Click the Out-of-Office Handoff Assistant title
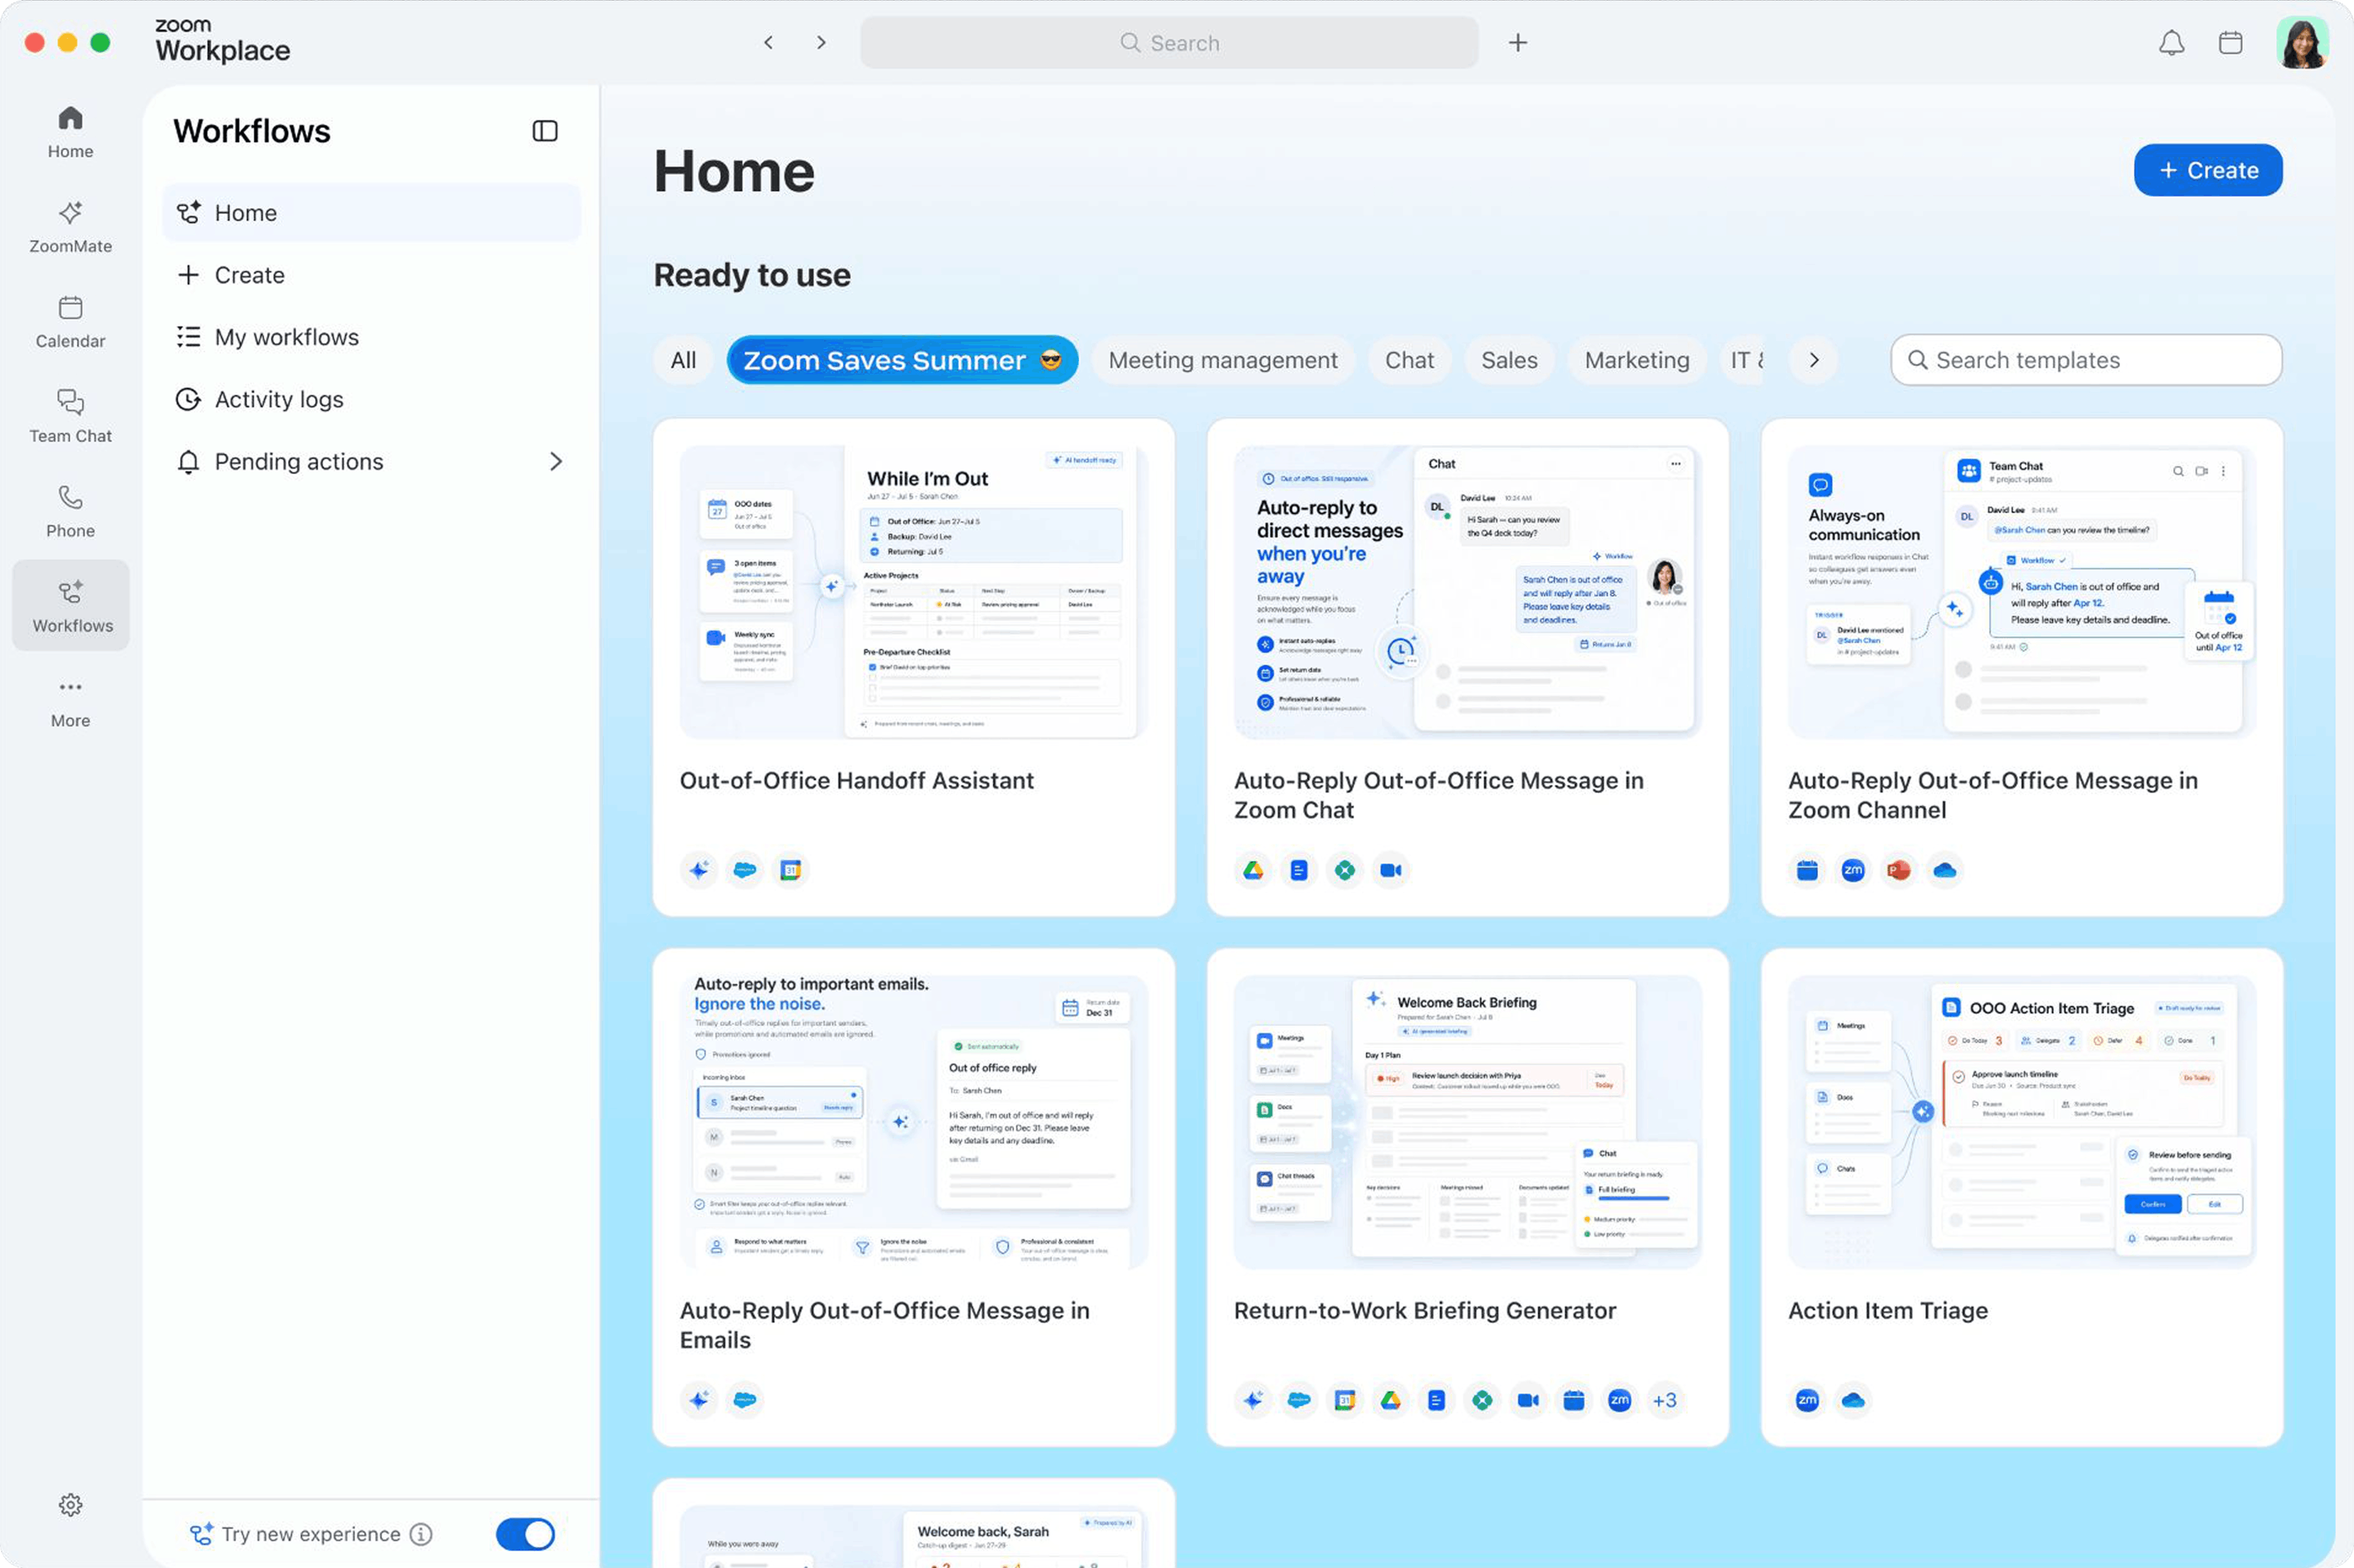2354x1568 pixels. pyautogui.click(x=857, y=780)
